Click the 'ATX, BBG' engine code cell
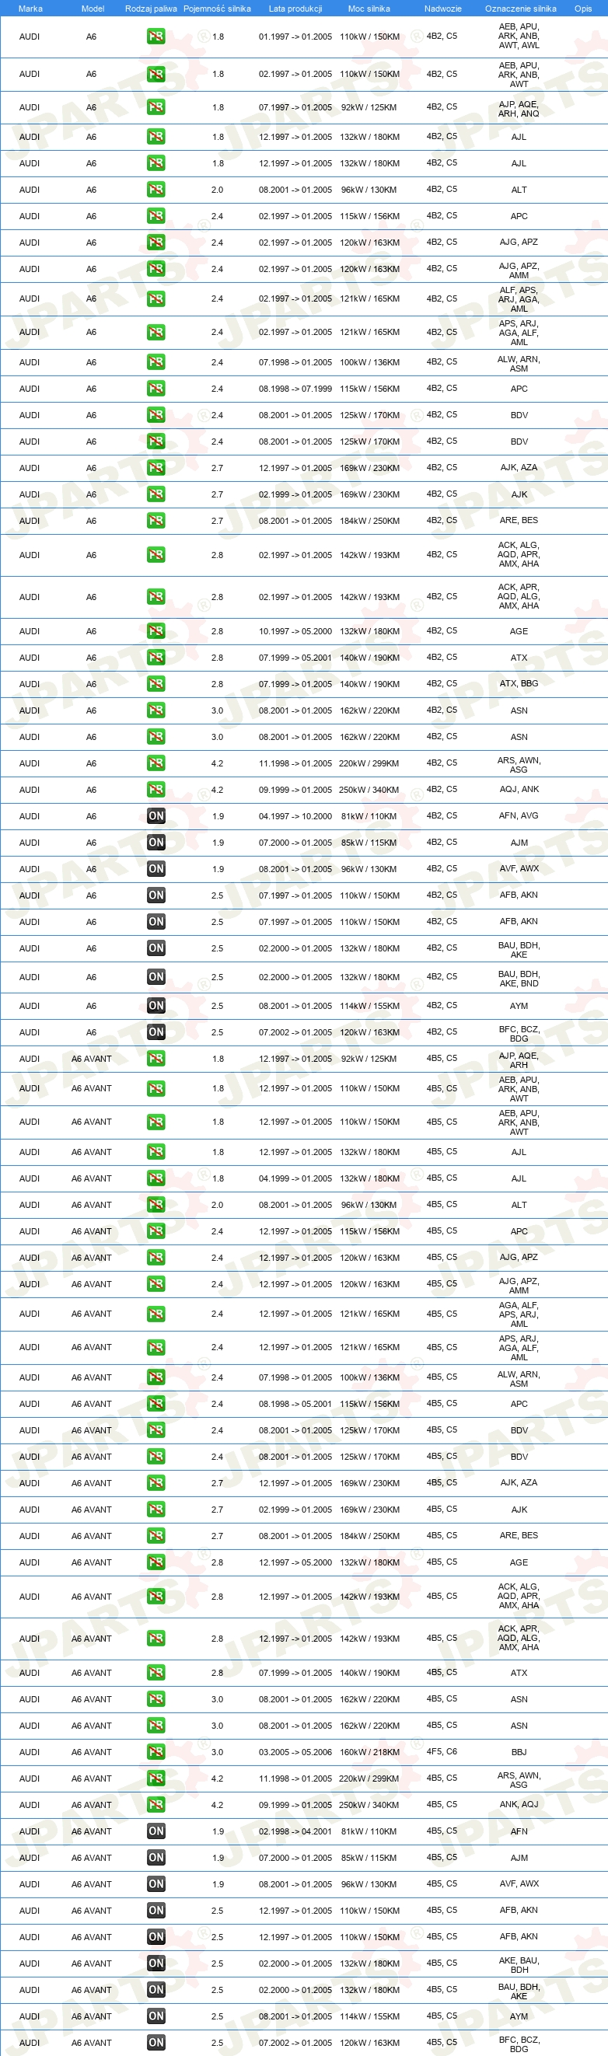Viewport: 608px width, 2056px height. point(519,683)
